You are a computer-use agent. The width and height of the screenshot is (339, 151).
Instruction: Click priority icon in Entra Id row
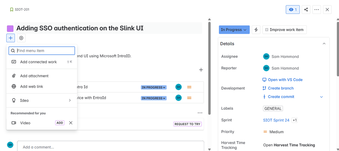(x=189, y=87)
